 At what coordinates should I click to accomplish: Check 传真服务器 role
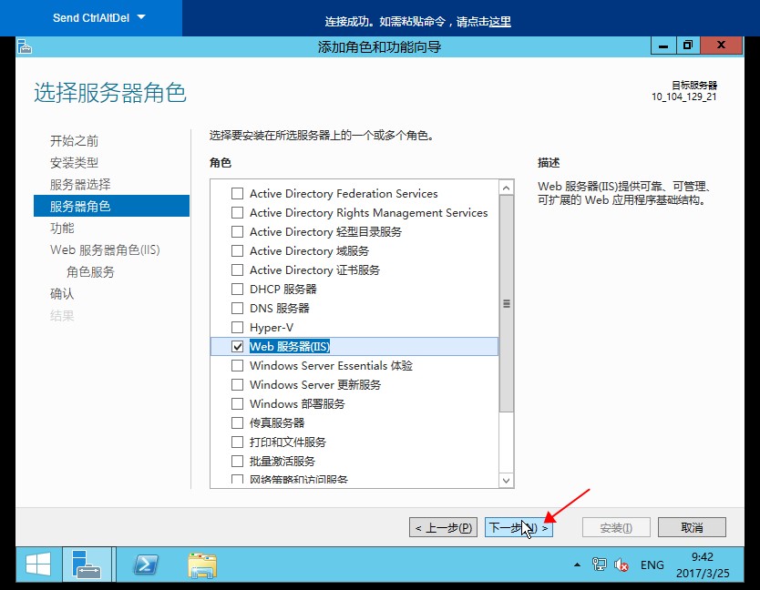click(x=238, y=422)
